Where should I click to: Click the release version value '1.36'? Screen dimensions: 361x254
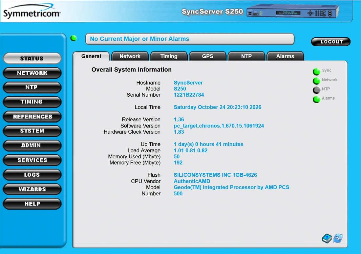(179, 120)
